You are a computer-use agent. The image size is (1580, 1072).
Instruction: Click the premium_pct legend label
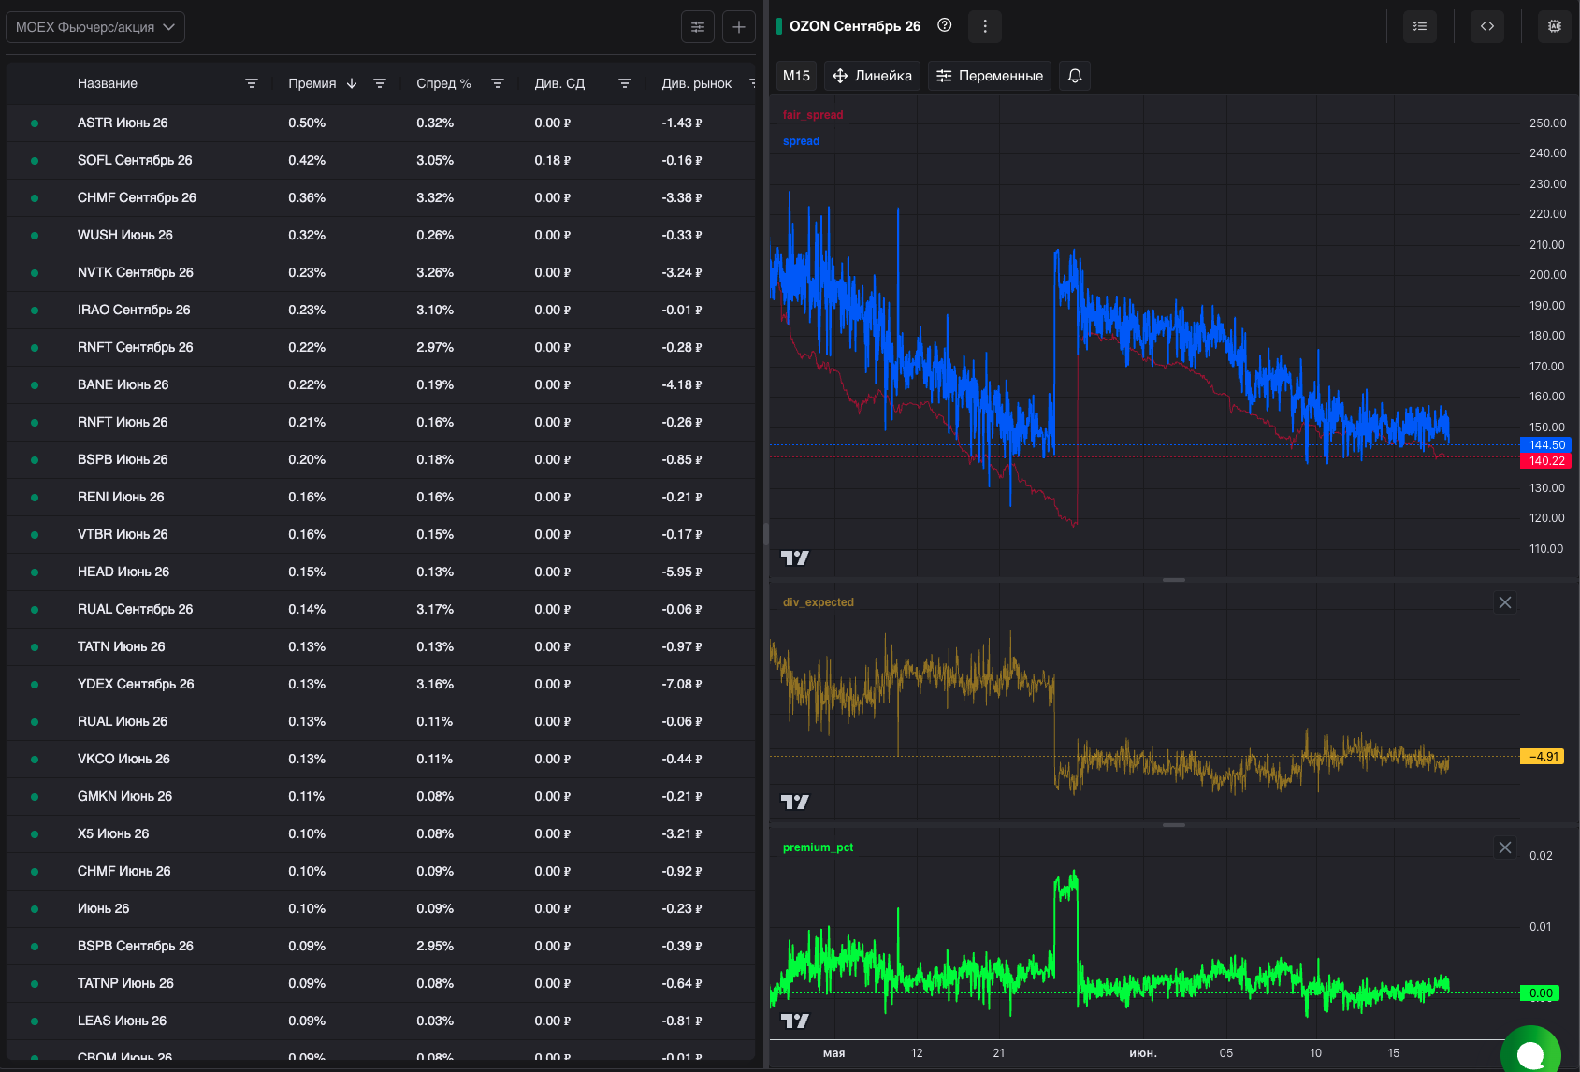pyautogui.click(x=818, y=847)
